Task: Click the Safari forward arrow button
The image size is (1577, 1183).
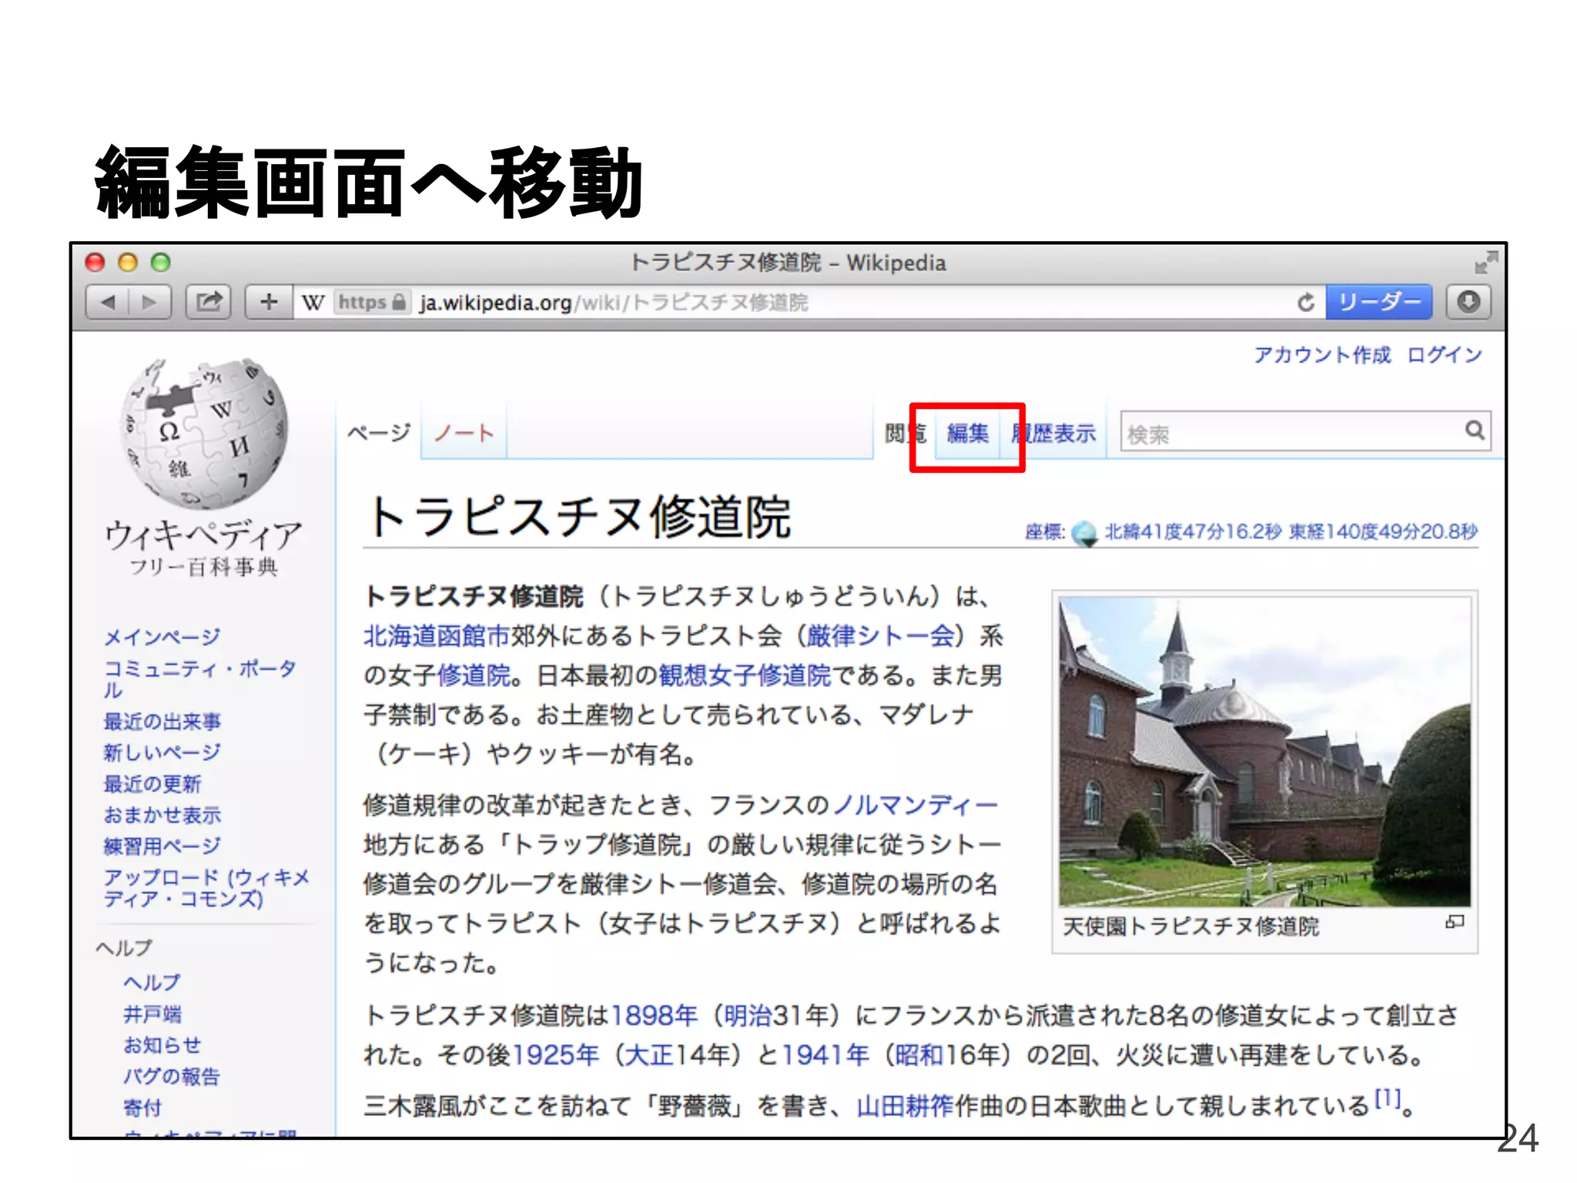Action: [150, 302]
